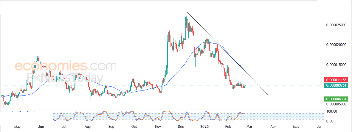The width and height of the screenshot is (352, 132).
Task: Click the green 0.000006331 support label
Action: (x=336, y=99)
